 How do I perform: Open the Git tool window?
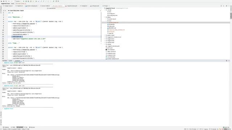[x=26, y=127]
